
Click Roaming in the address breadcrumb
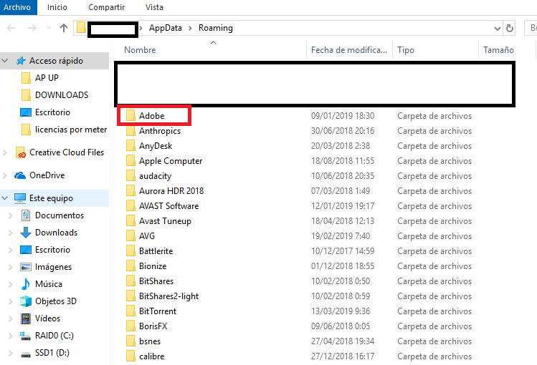tap(216, 28)
